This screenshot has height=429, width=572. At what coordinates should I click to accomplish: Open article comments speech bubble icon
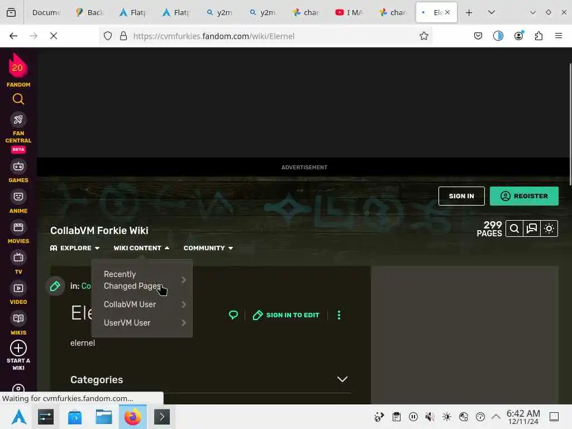pos(233,315)
